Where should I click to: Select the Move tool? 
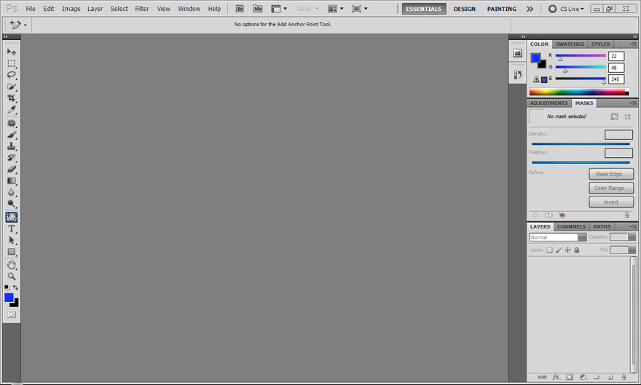click(x=12, y=52)
